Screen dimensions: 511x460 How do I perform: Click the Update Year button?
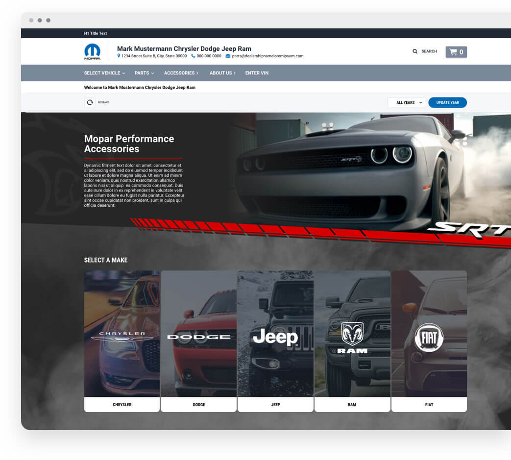[447, 102]
